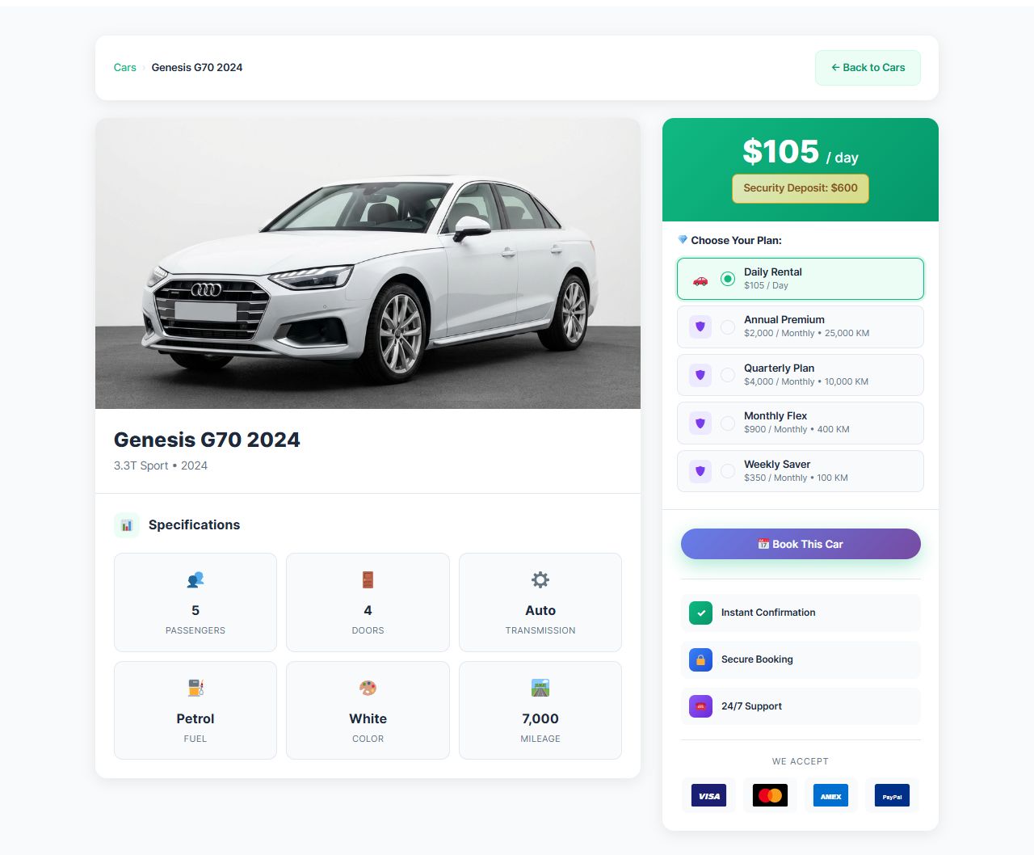Screen dimensions: 1034x855
Task: Select the Weekly Saver plan radio button
Action: [x=728, y=471]
